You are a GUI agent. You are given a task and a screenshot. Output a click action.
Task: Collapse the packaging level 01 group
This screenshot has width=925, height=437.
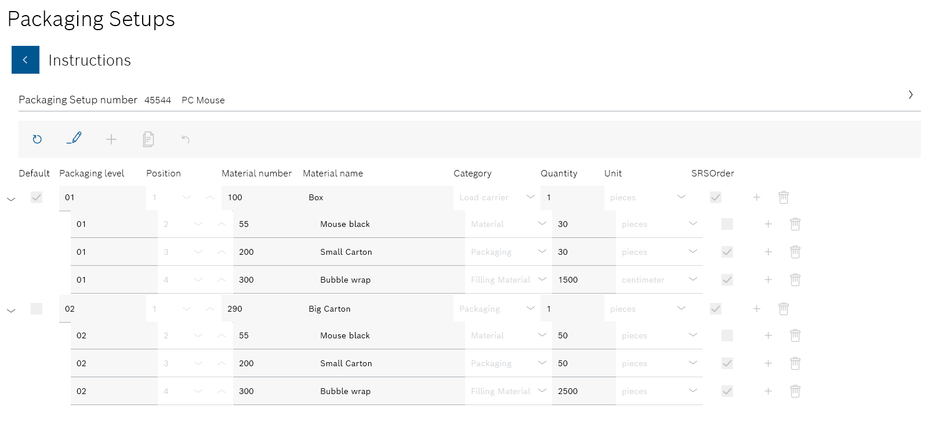(x=11, y=199)
